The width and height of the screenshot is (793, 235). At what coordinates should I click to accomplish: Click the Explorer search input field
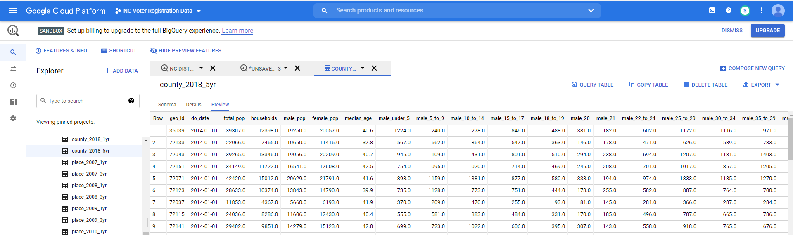click(x=87, y=101)
